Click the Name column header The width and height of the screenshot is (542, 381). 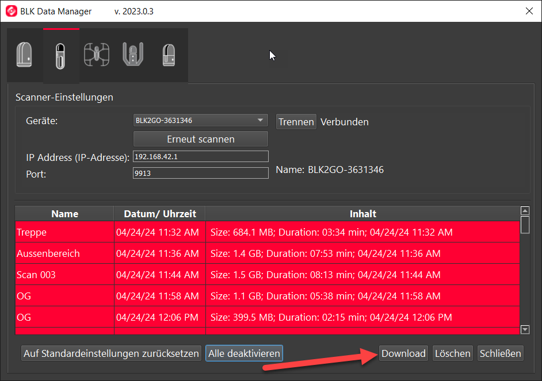(64, 214)
